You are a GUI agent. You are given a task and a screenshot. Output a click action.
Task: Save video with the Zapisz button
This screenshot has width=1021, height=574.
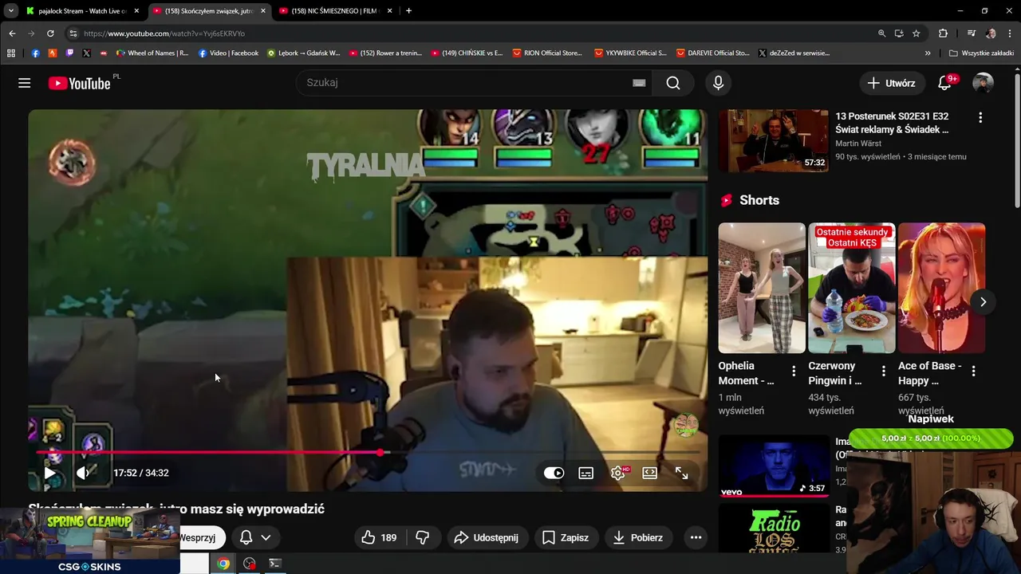[x=566, y=537]
